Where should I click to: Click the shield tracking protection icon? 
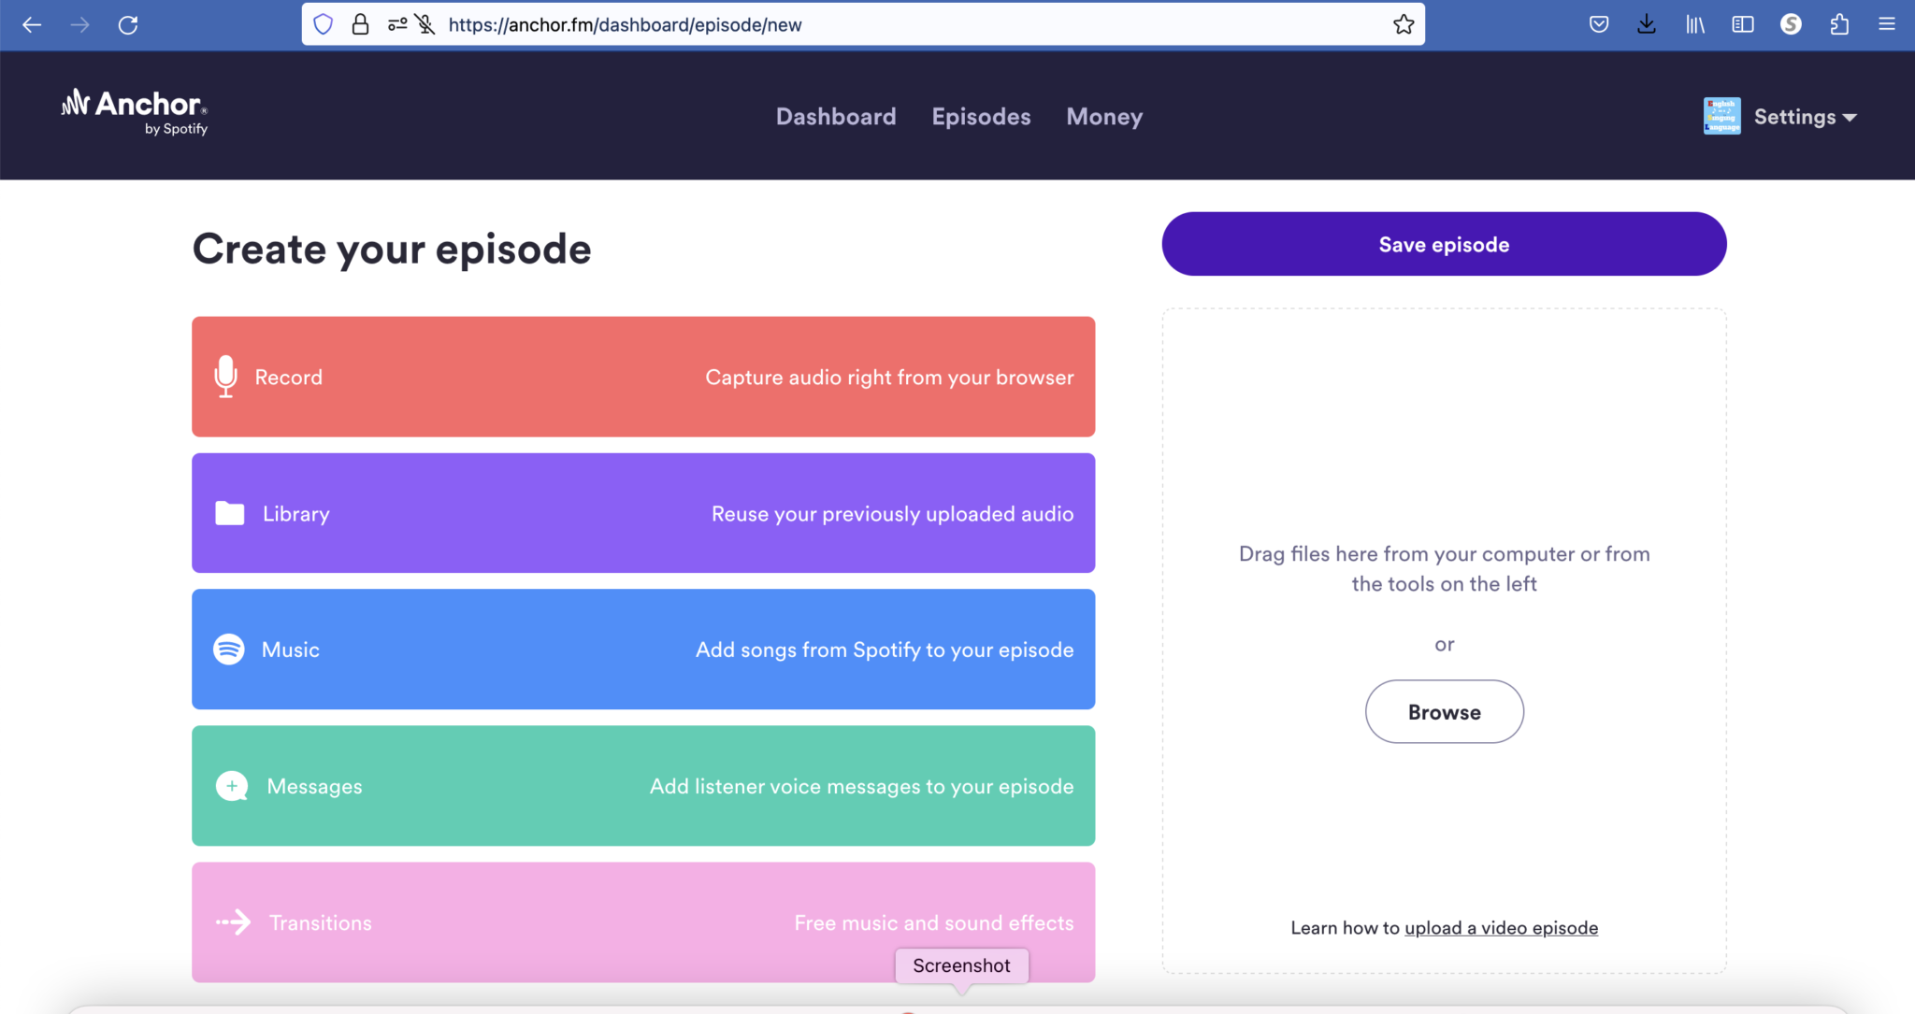(323, 24)
